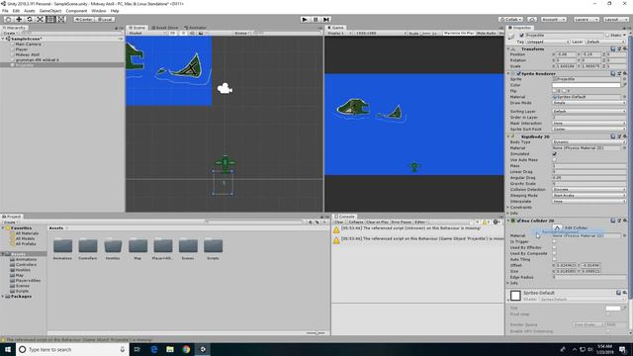Click the console Clear button
The image size is (633, 356).
click(338, 222)
